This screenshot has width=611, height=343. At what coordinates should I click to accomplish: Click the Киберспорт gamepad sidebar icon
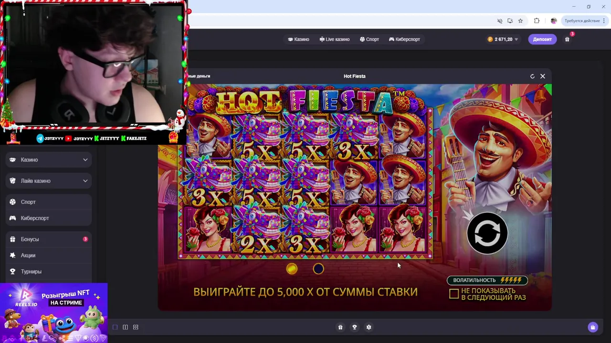13,218
